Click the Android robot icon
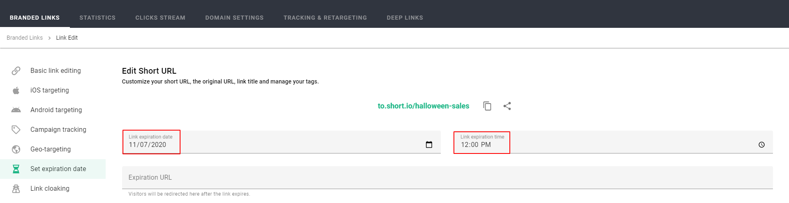The width and height of the screenshot is (789, 203). click(16, 110)
